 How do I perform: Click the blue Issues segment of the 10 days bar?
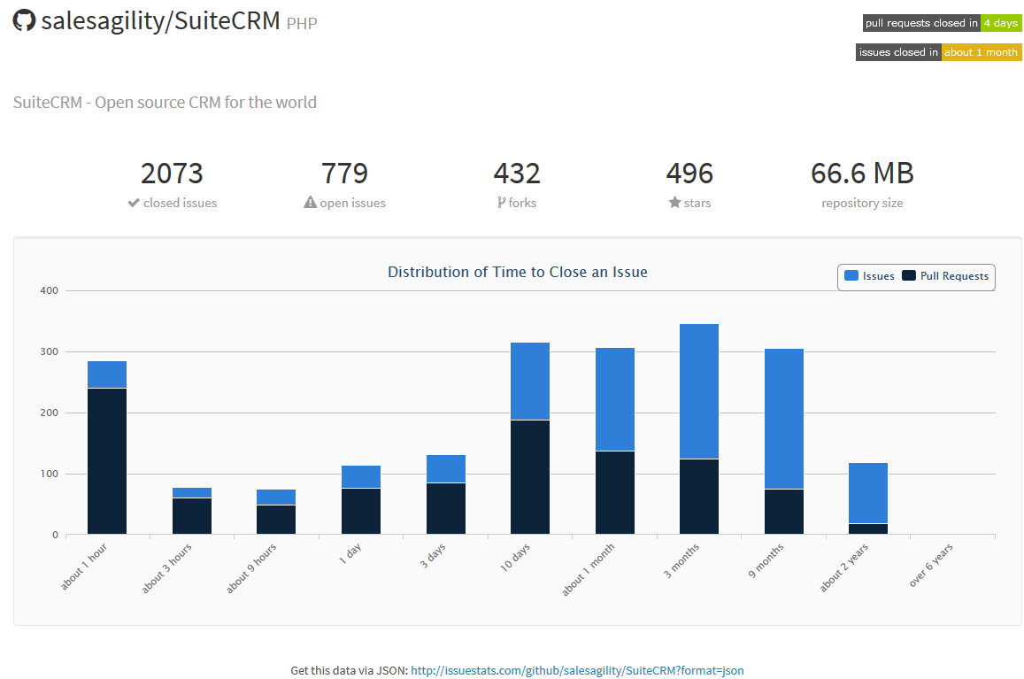pyautogui.click(x=530, y=381)
